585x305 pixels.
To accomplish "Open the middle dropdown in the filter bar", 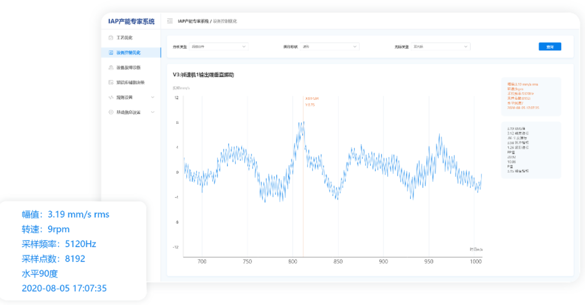I will tap(329, 47).
